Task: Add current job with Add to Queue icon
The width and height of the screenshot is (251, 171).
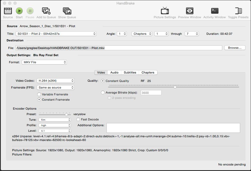Action: (46, 11)
